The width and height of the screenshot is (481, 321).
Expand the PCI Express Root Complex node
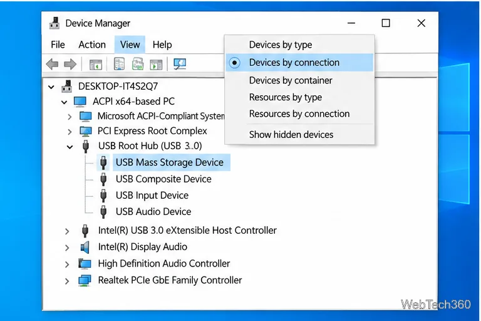point(70,132)
